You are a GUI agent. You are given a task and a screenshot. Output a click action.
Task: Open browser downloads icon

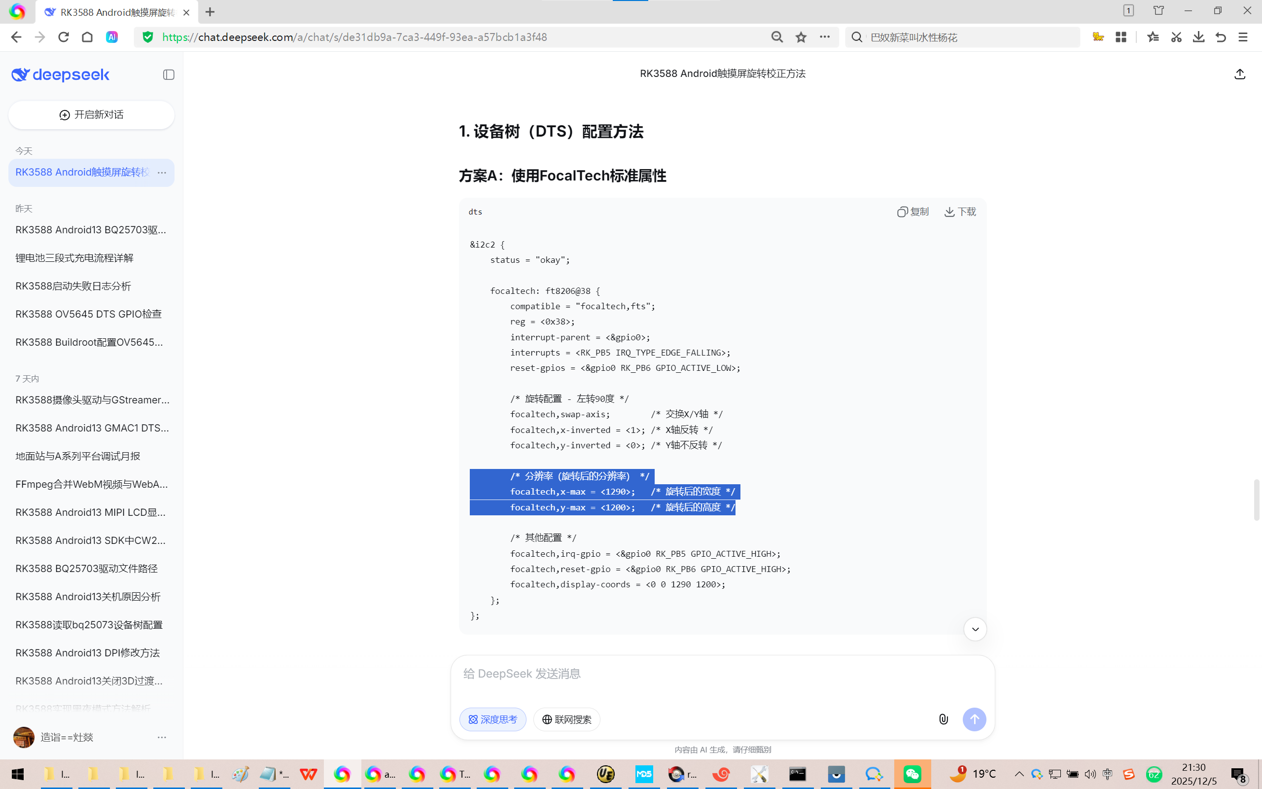tap(1198, 37)
